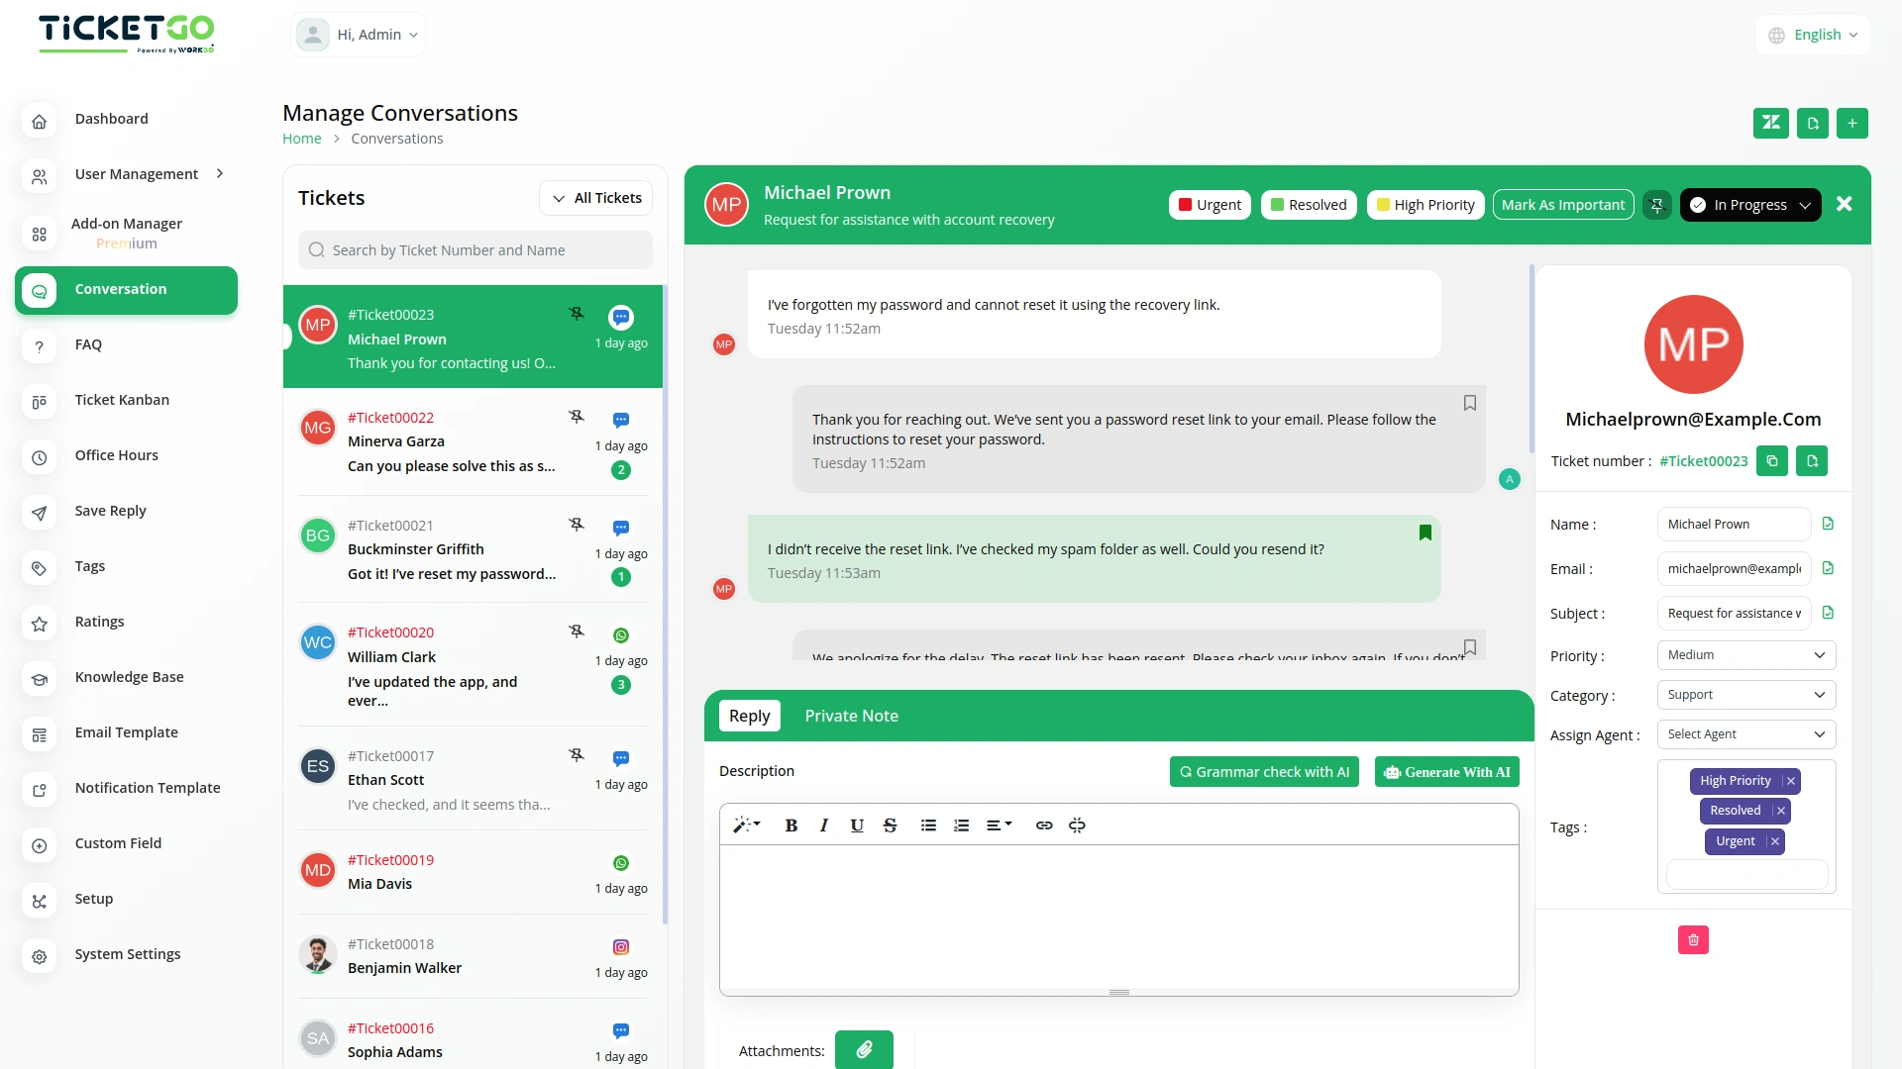Create a new ticket with the plus icon
1902x1069 pixels.
pyautogui.click(x=1852, y=123)
